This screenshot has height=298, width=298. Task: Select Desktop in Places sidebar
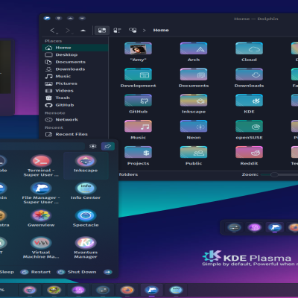click(75, 54)
